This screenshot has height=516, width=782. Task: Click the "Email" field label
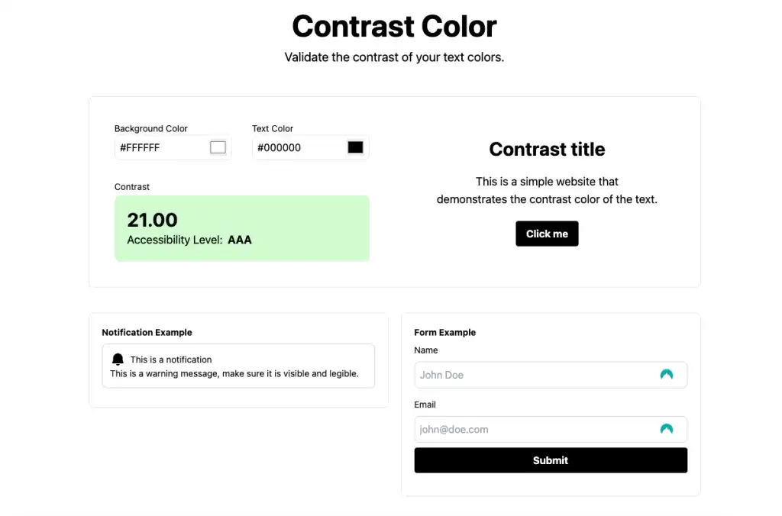425,405
